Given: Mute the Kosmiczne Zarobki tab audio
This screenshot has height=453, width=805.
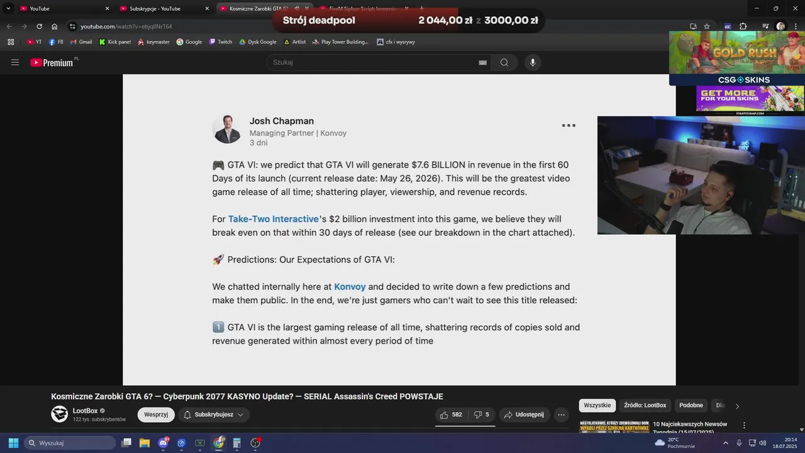Looking at the screenshot, I should pos(297,9).
